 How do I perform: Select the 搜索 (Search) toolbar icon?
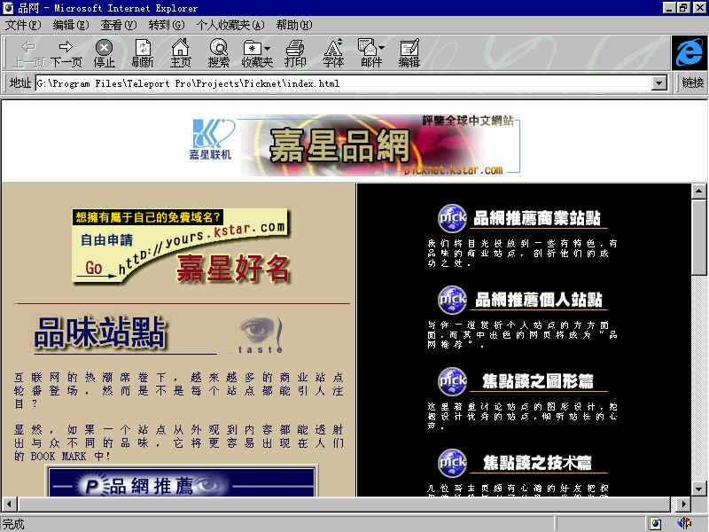coord(218,51)
